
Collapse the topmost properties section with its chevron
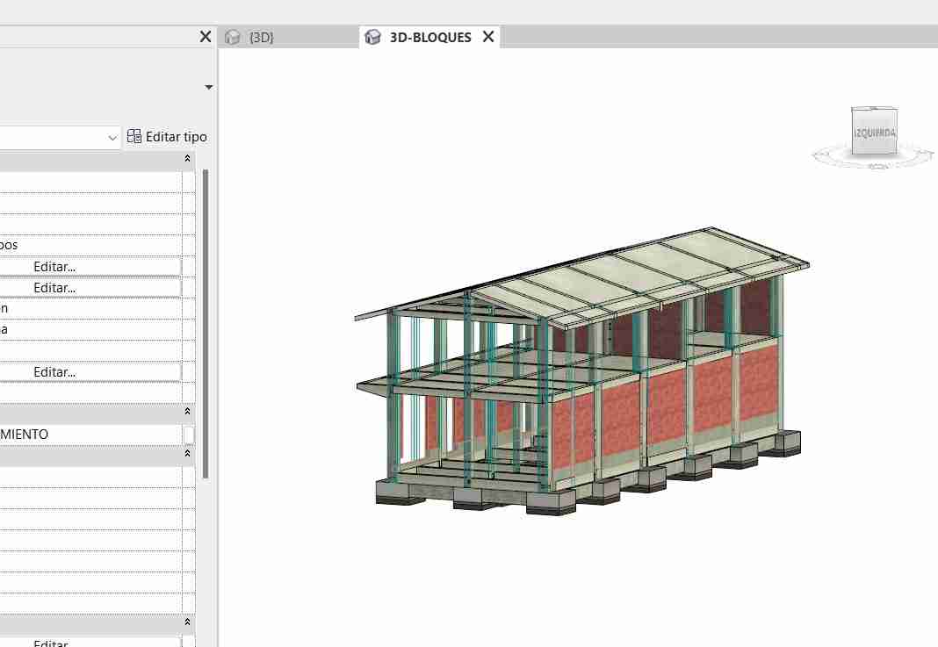(187, 159)
